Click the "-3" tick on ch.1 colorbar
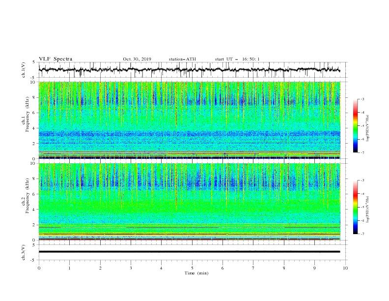 coord(362,99)
